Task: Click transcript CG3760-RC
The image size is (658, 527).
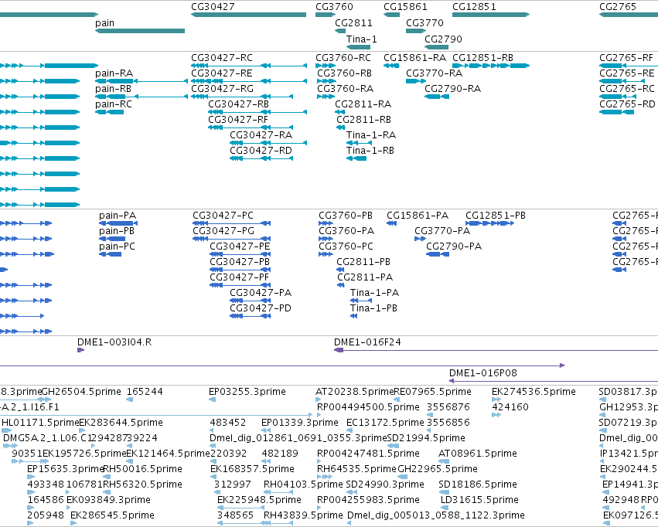Action: click(343, 58)
